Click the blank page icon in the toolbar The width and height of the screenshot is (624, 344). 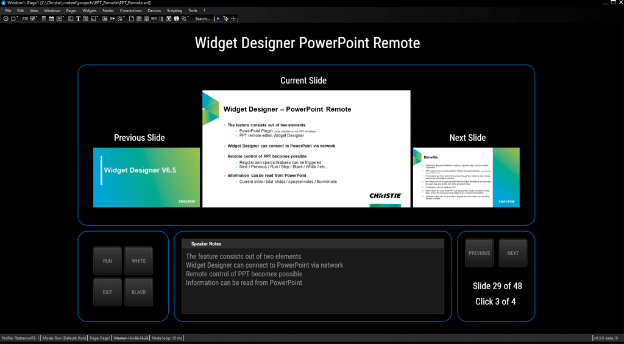131,19
